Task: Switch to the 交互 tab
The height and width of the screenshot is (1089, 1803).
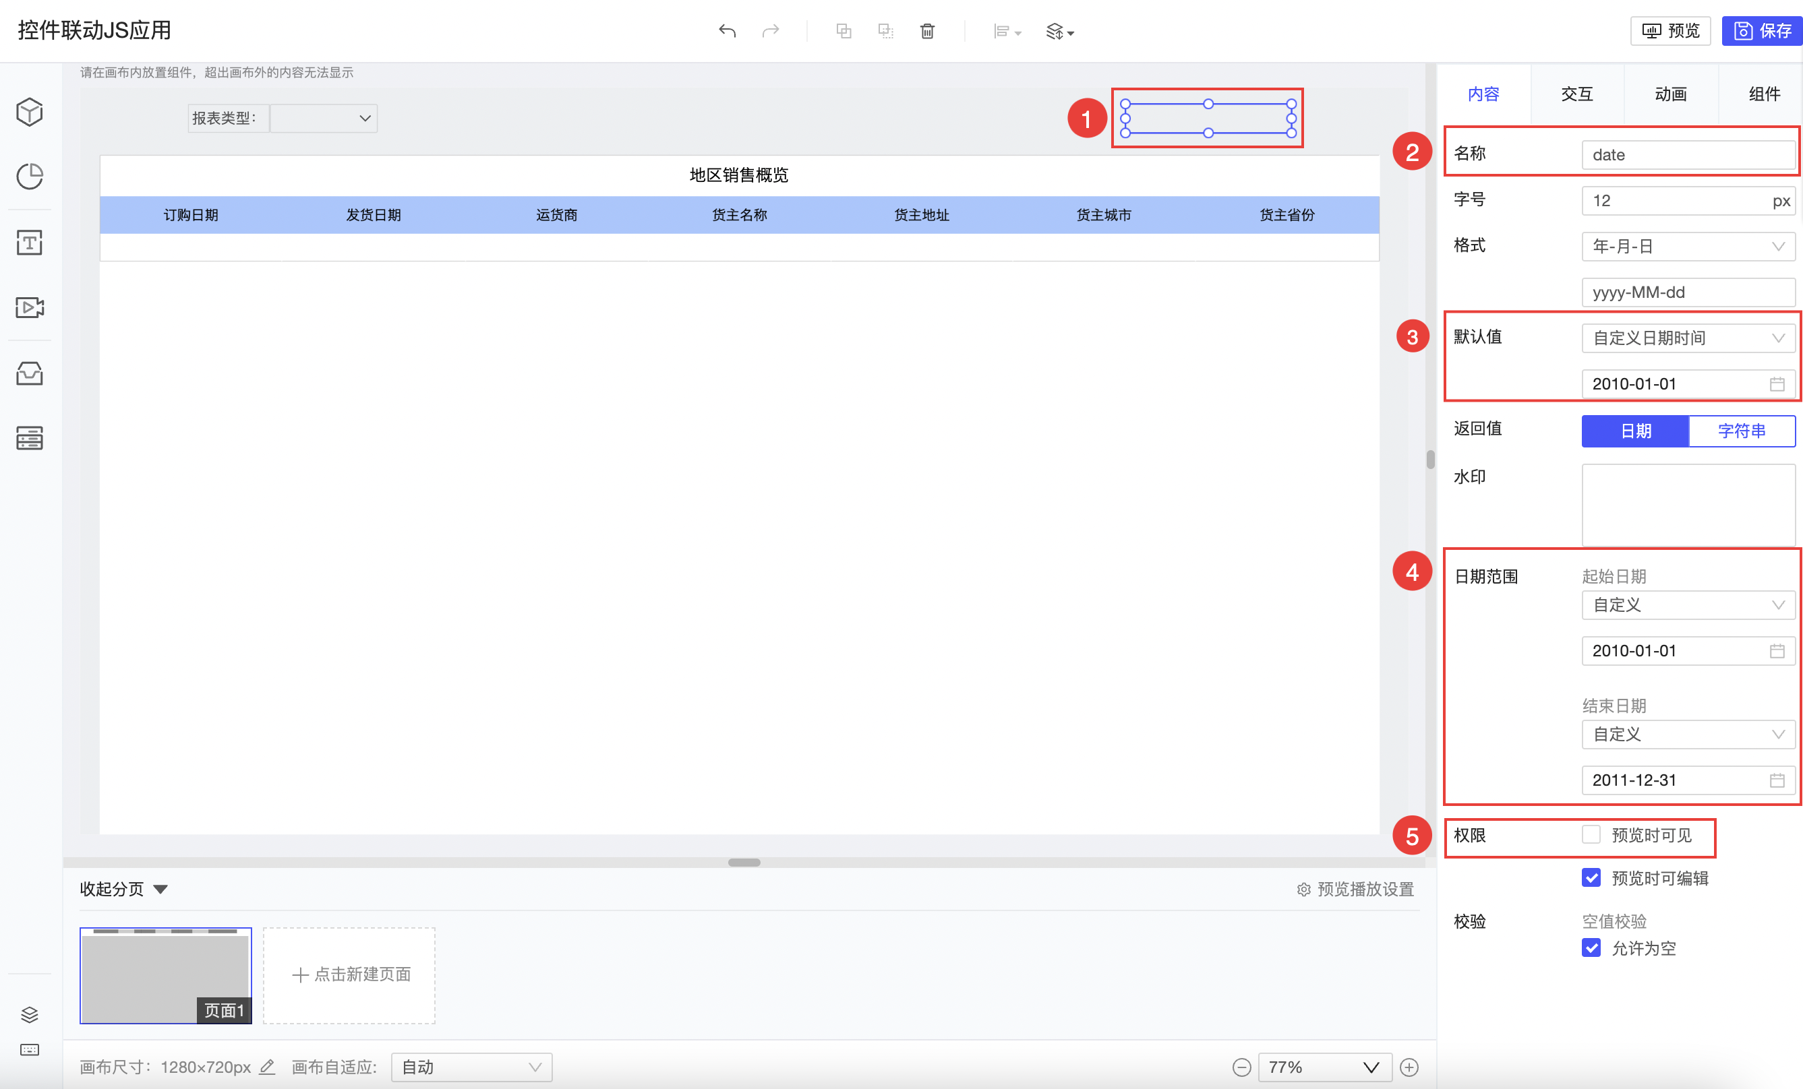Action: pos(1577,94)
